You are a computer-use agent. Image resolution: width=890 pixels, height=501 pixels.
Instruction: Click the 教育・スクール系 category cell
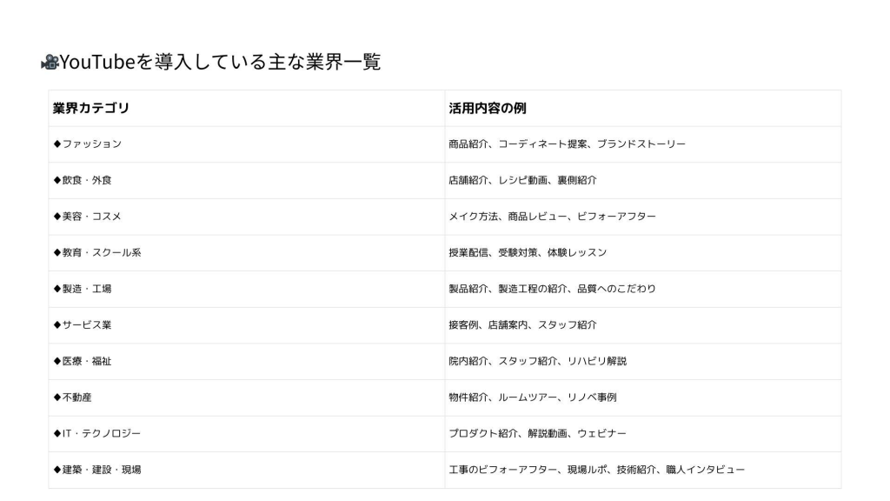click(97, 252)
